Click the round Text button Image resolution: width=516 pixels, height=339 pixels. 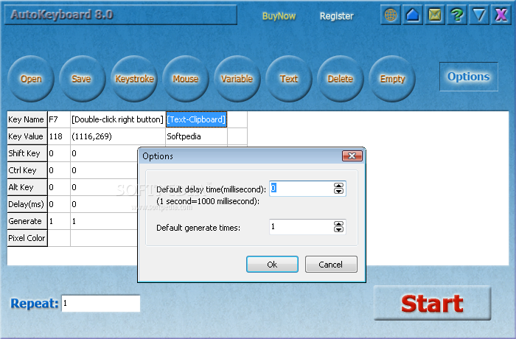point(289,79)
